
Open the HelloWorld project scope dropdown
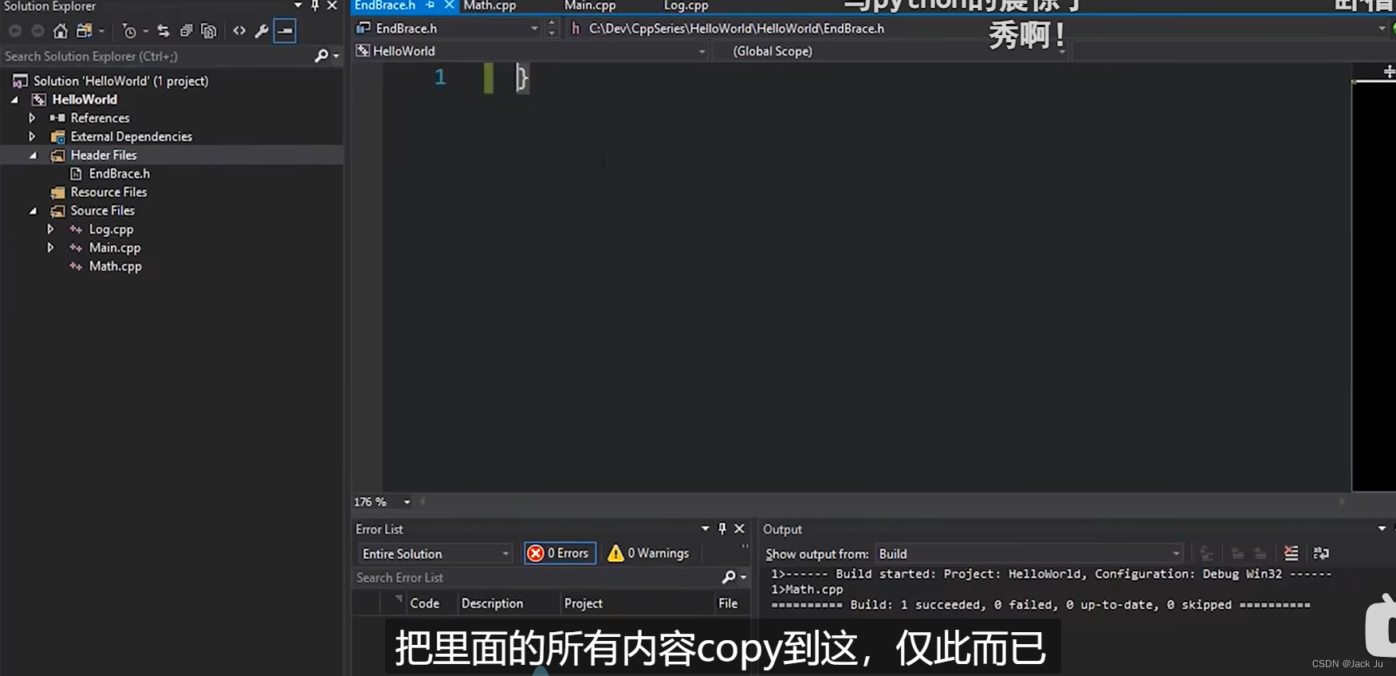(702, 51)
